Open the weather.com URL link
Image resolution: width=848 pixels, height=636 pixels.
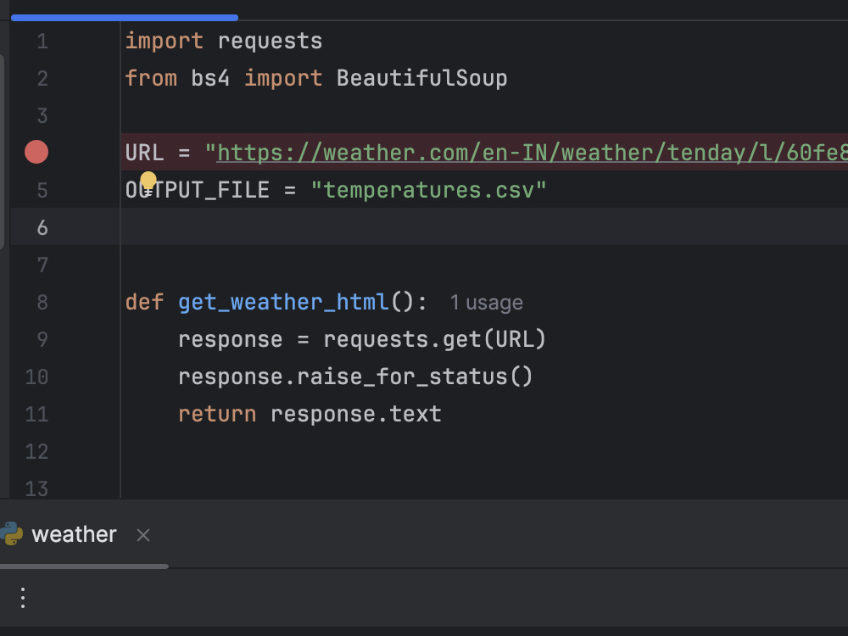[533, 153]
